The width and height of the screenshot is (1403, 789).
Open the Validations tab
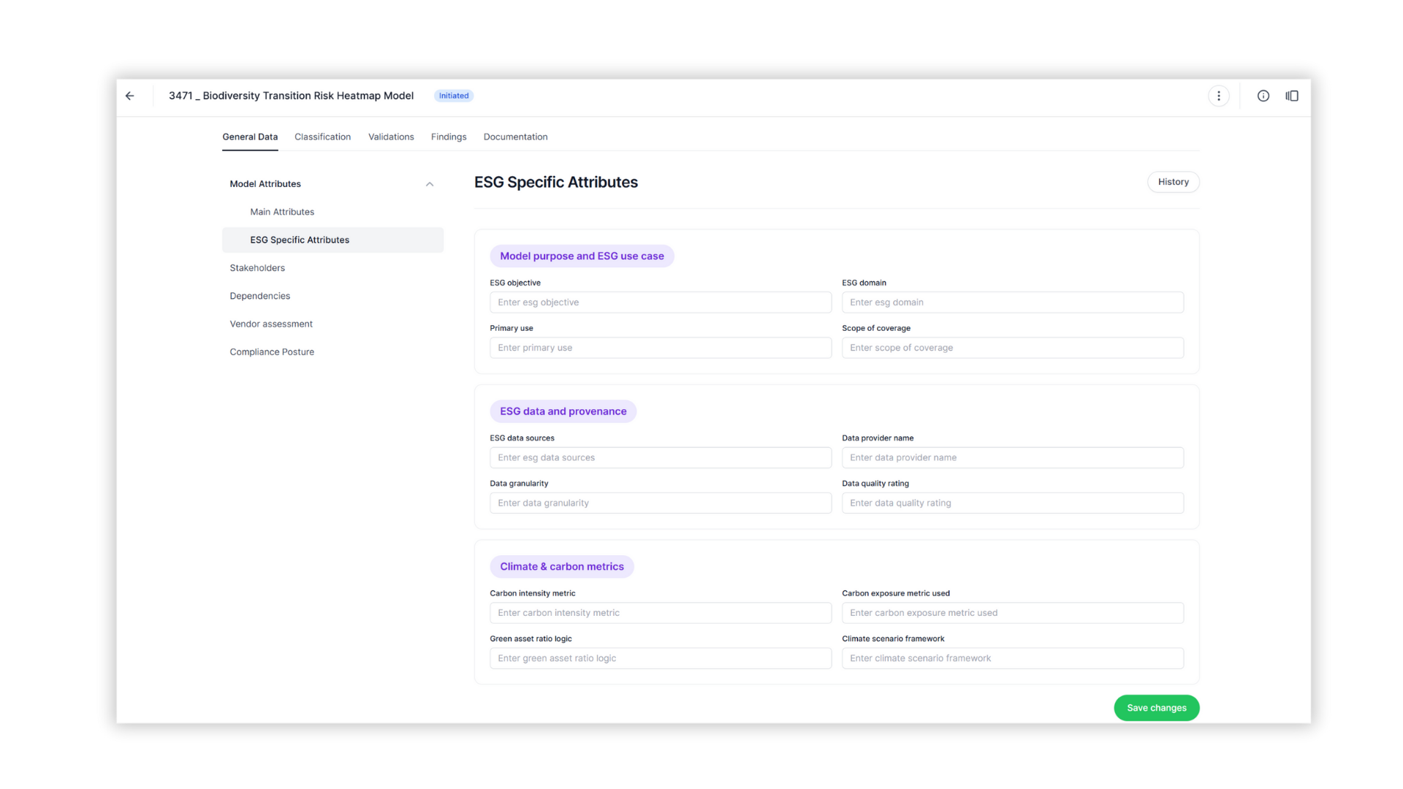click(x=391, y=137)
